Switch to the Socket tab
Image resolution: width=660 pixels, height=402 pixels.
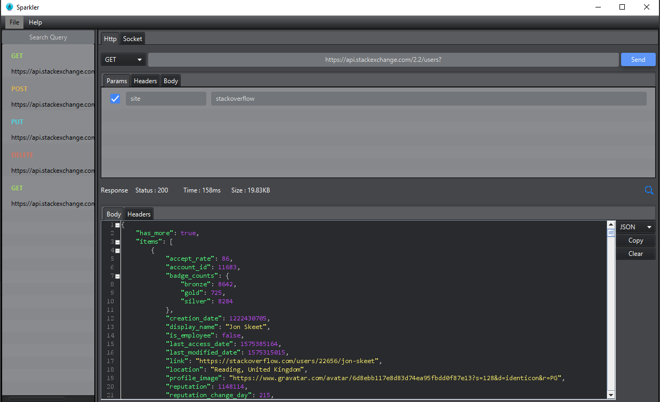(x=132, y=38)
